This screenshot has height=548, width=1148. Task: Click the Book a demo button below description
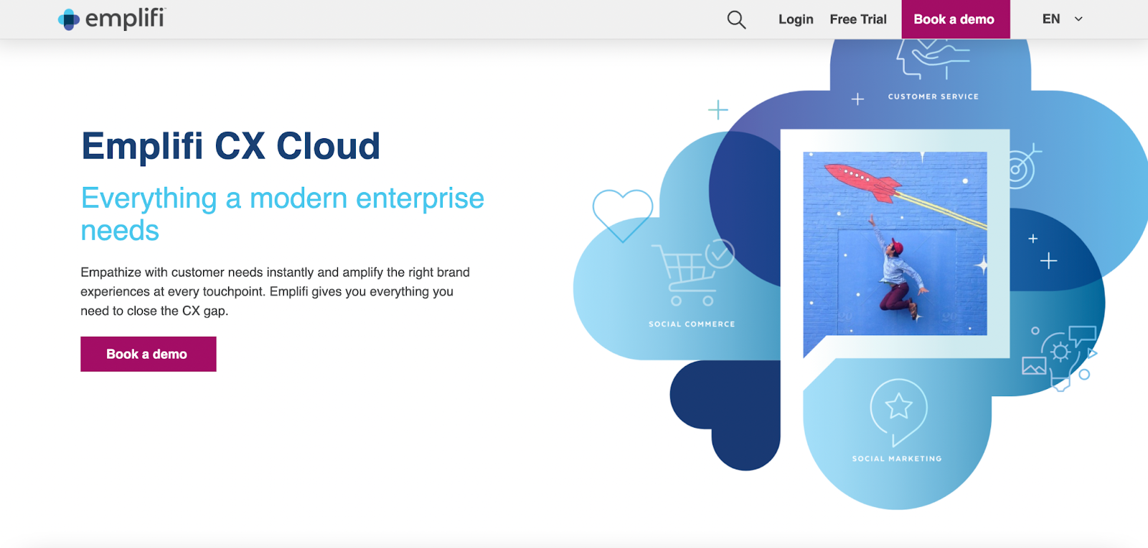coord(148,354)
